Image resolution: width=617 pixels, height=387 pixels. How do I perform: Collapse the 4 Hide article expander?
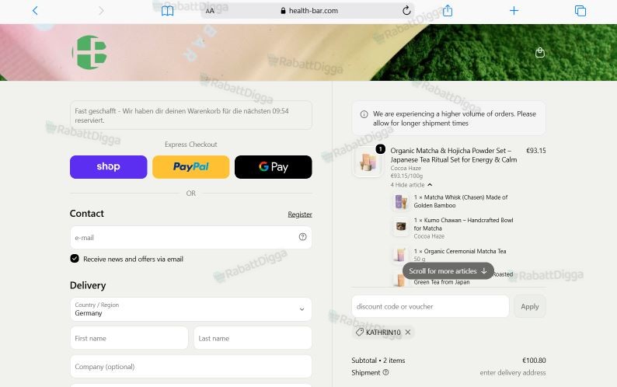tap(411, 185)
